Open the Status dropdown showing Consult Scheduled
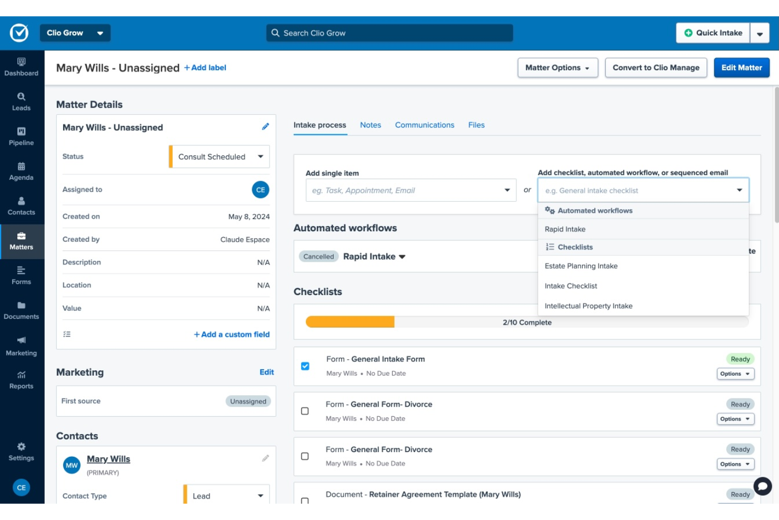Viewport: 779px width, 520px height. (x=218, y=156)
